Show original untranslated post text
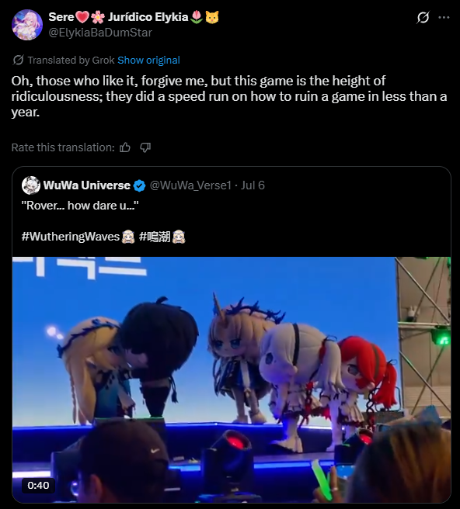460x509 pixels. [x=148, y=60]
